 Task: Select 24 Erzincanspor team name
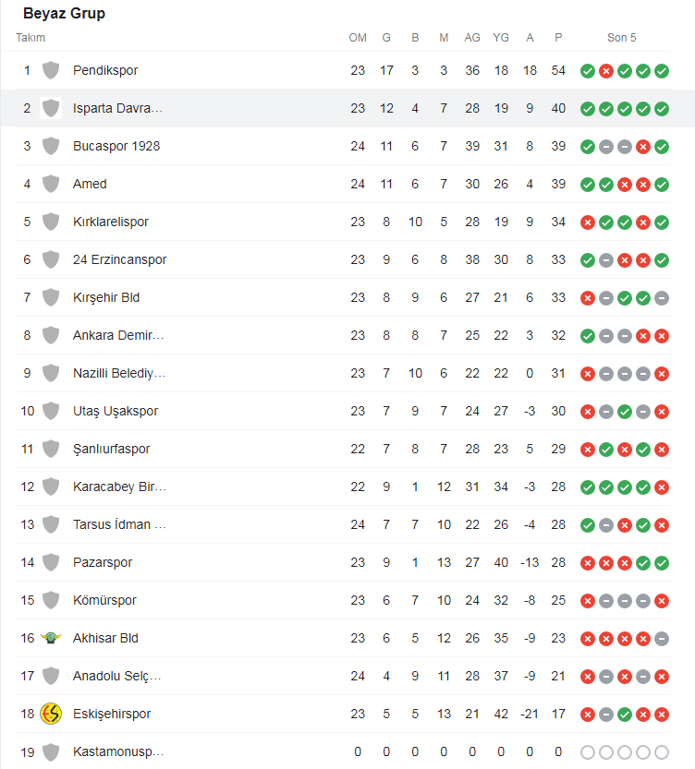point(120,259)
